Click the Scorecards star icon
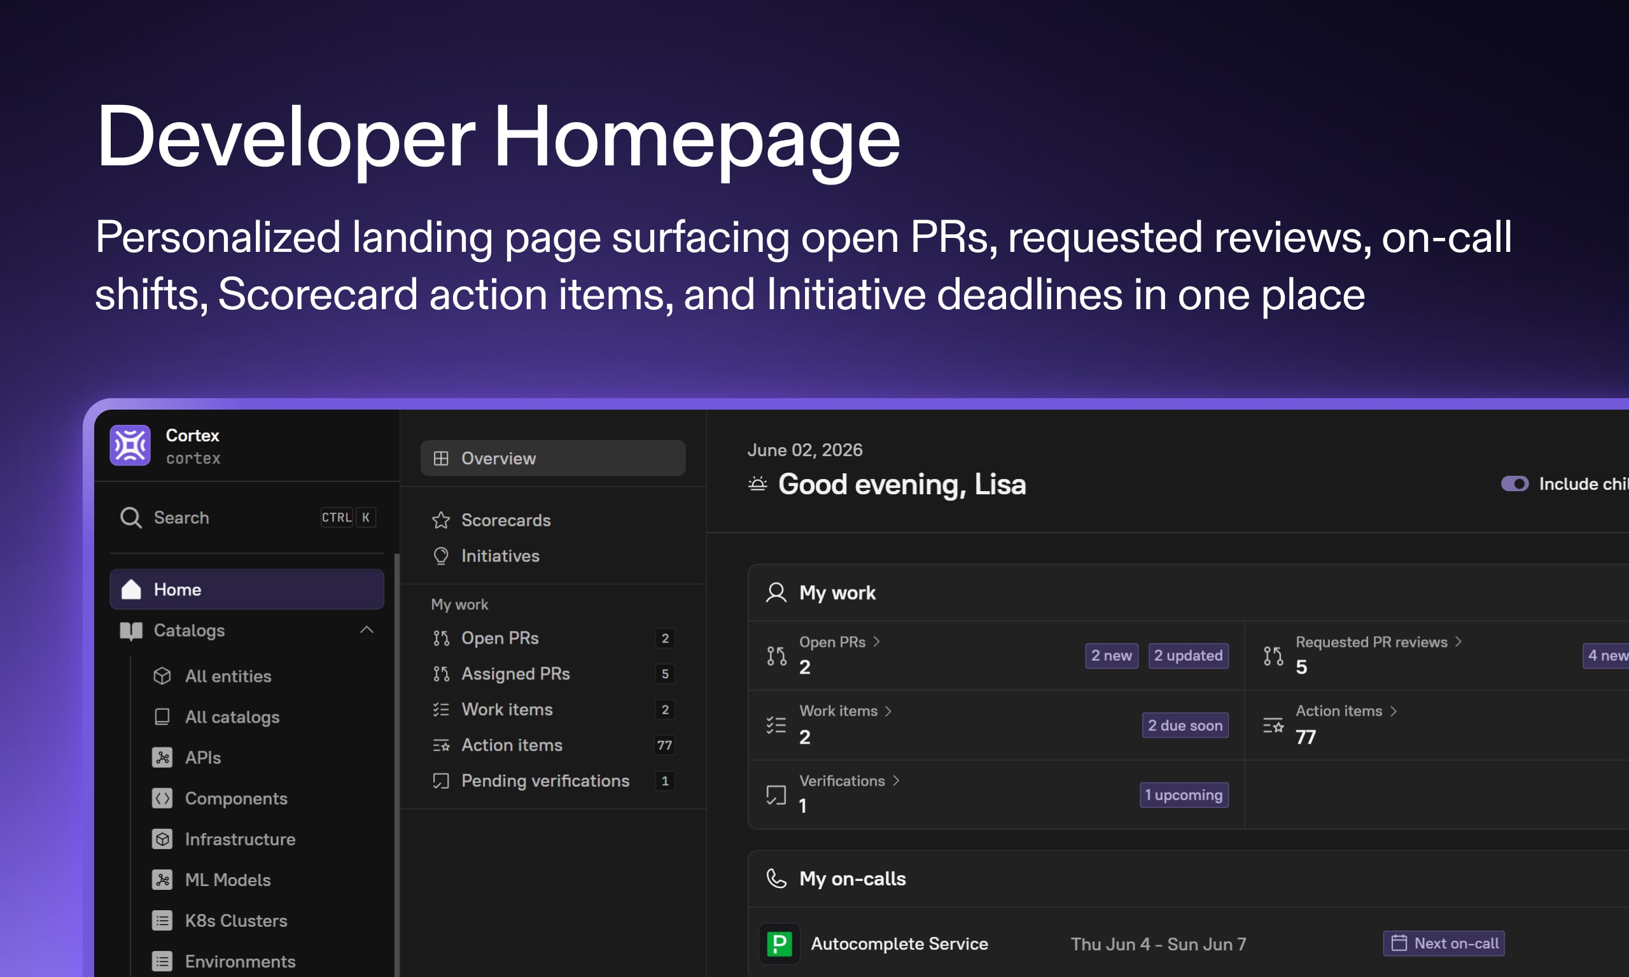Viewport: 1629px width, 977px height. (441, 520)
